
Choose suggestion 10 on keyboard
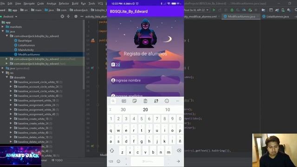(168, 109)
